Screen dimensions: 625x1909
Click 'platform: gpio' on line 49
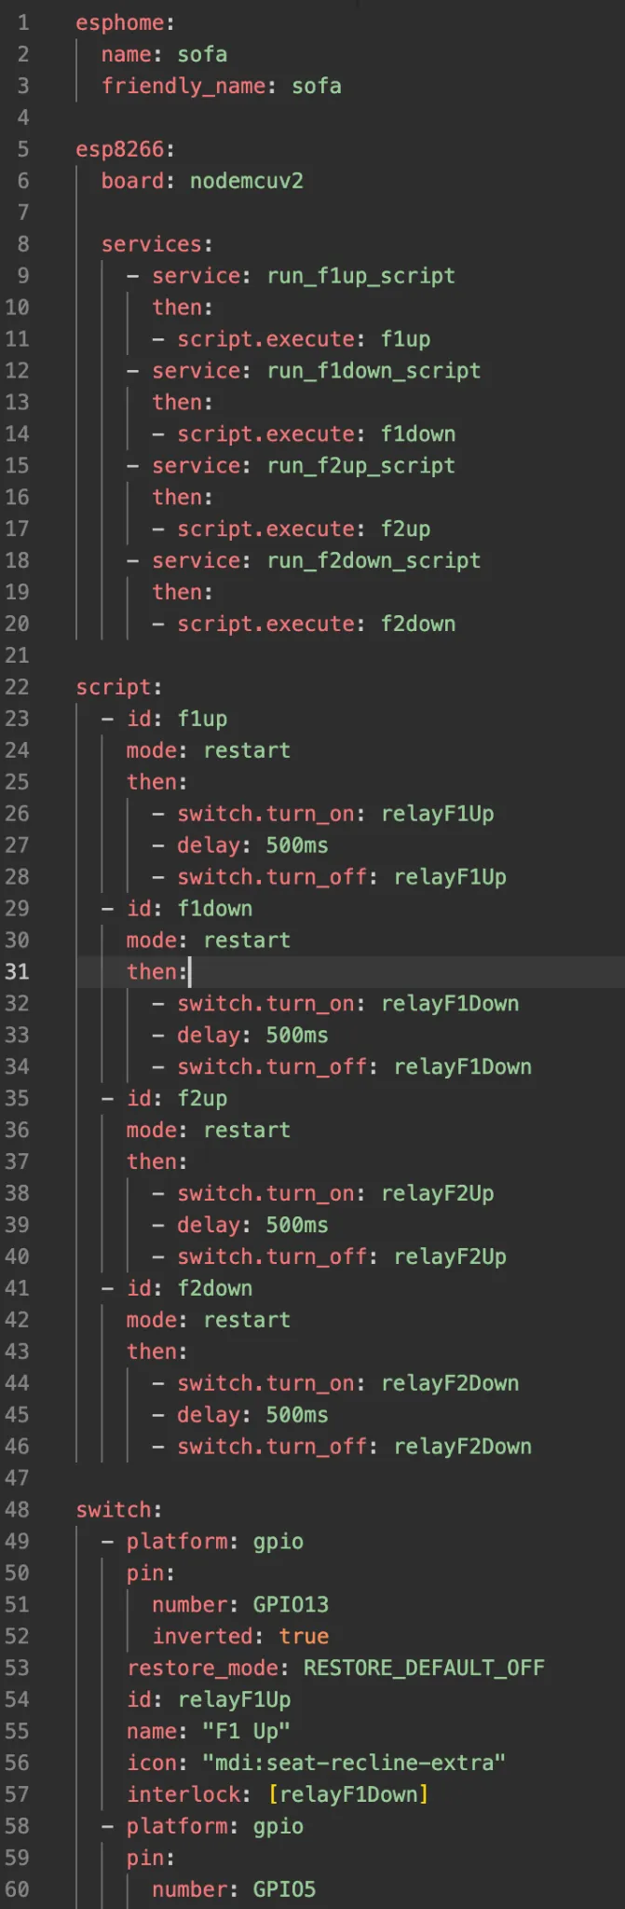click(x=215, y=1544)
